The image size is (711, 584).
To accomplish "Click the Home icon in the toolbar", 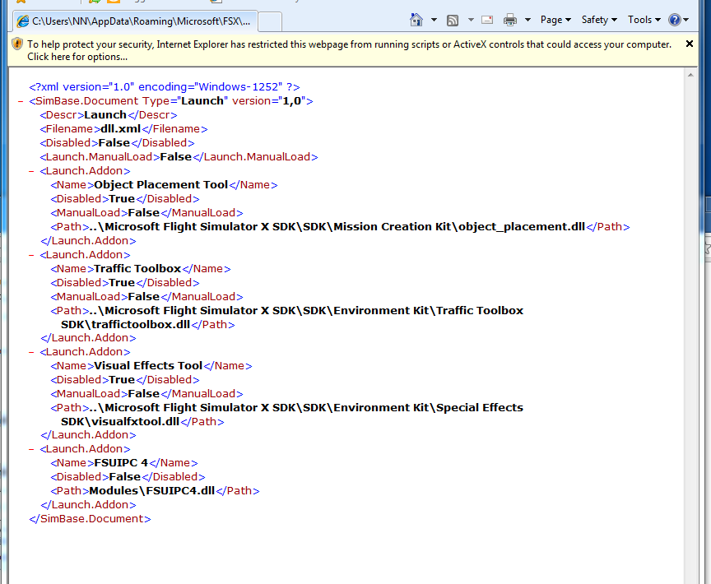I will tap(416, 20).
